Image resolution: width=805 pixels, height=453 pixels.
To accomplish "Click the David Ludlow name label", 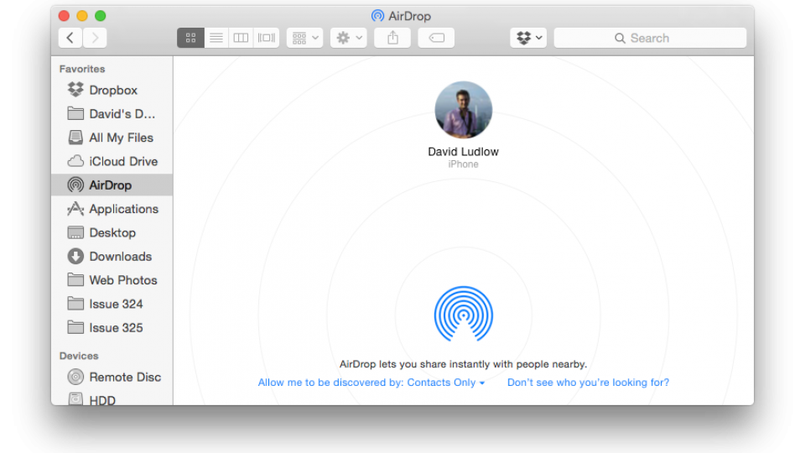I will (x=464, y=152).
